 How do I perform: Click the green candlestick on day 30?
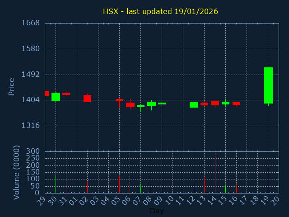tap(56, 97)
